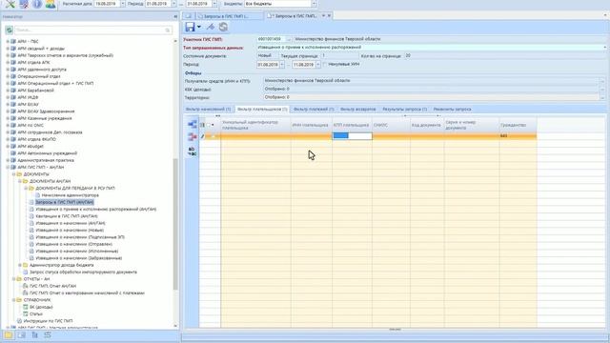Click the Save icon in the document toolbar
610x343 pixels.
[190, 27]
